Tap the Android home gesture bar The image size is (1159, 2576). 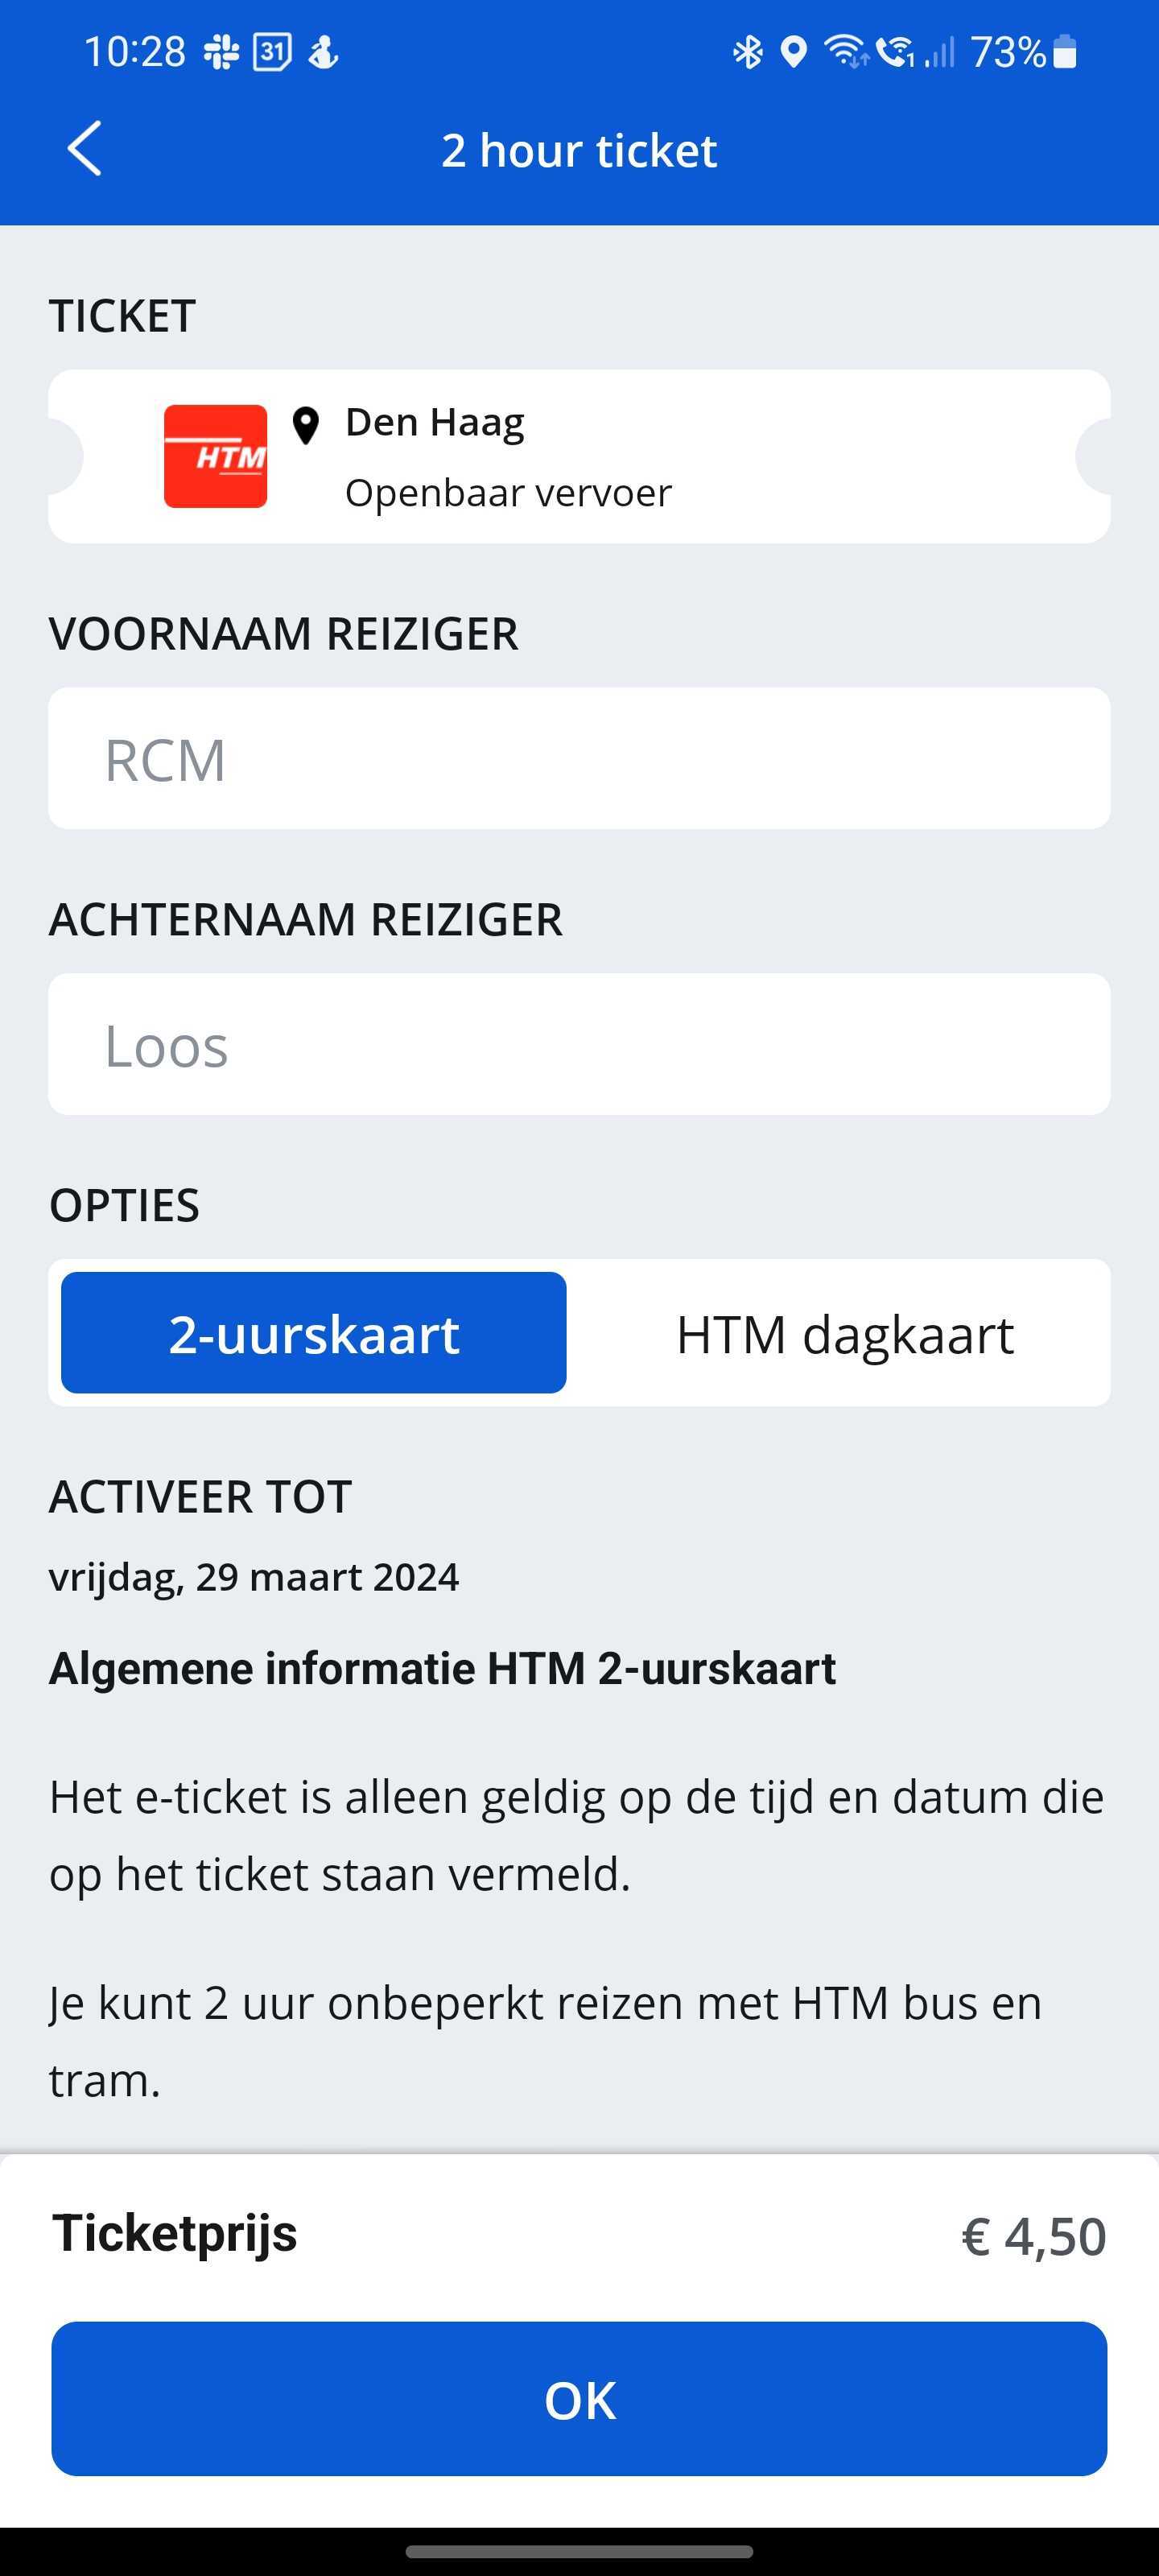(x=579, y=2551)
